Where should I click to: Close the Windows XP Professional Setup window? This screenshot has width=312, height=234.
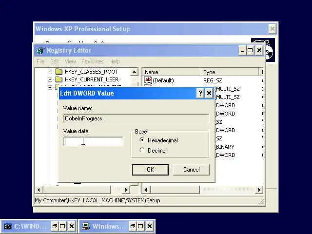click(x=272, y=29)
